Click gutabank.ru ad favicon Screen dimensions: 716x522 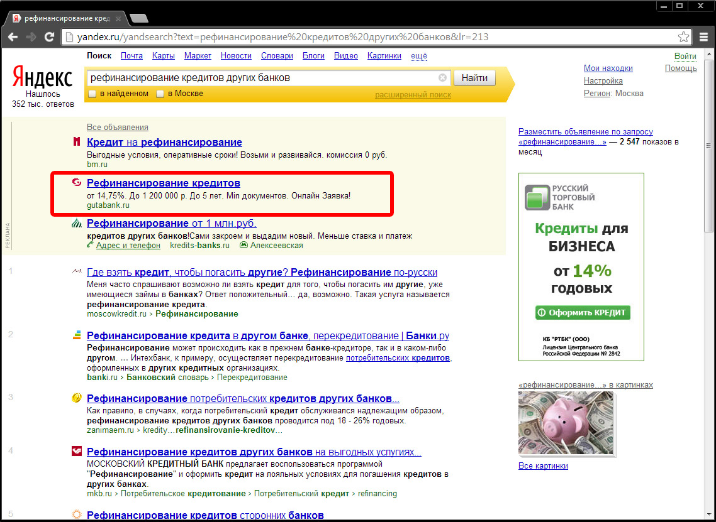pyautogui.click(x=77, y=182)
